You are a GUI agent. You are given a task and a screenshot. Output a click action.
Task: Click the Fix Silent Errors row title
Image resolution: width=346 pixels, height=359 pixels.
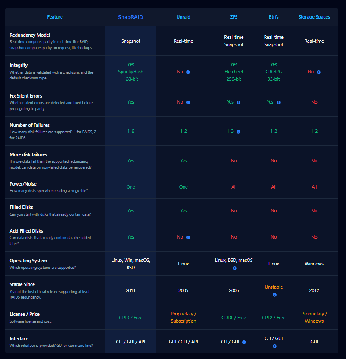26,96
